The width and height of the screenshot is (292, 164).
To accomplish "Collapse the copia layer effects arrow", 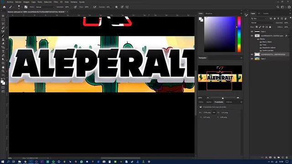I will (x=289, y=36).
